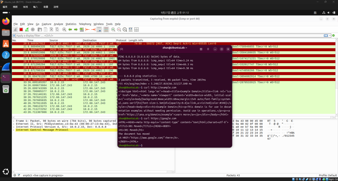338x181 pixels.
Task: Launch Firefox from the Ubuntu dock
Action: point(6,21)
